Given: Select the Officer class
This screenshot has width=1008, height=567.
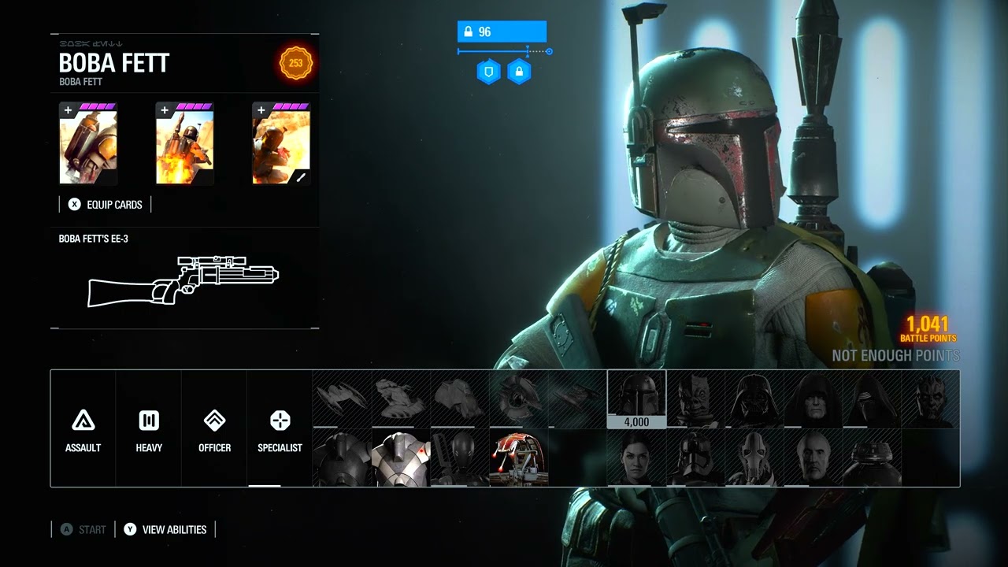Looking at the screenshot, I should coord(214,429).
